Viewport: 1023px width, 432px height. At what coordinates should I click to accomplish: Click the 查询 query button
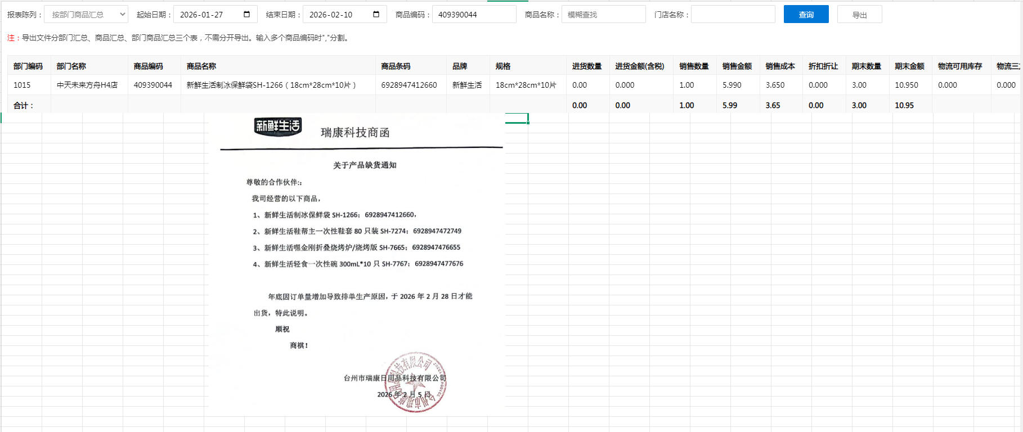[806, 15]
